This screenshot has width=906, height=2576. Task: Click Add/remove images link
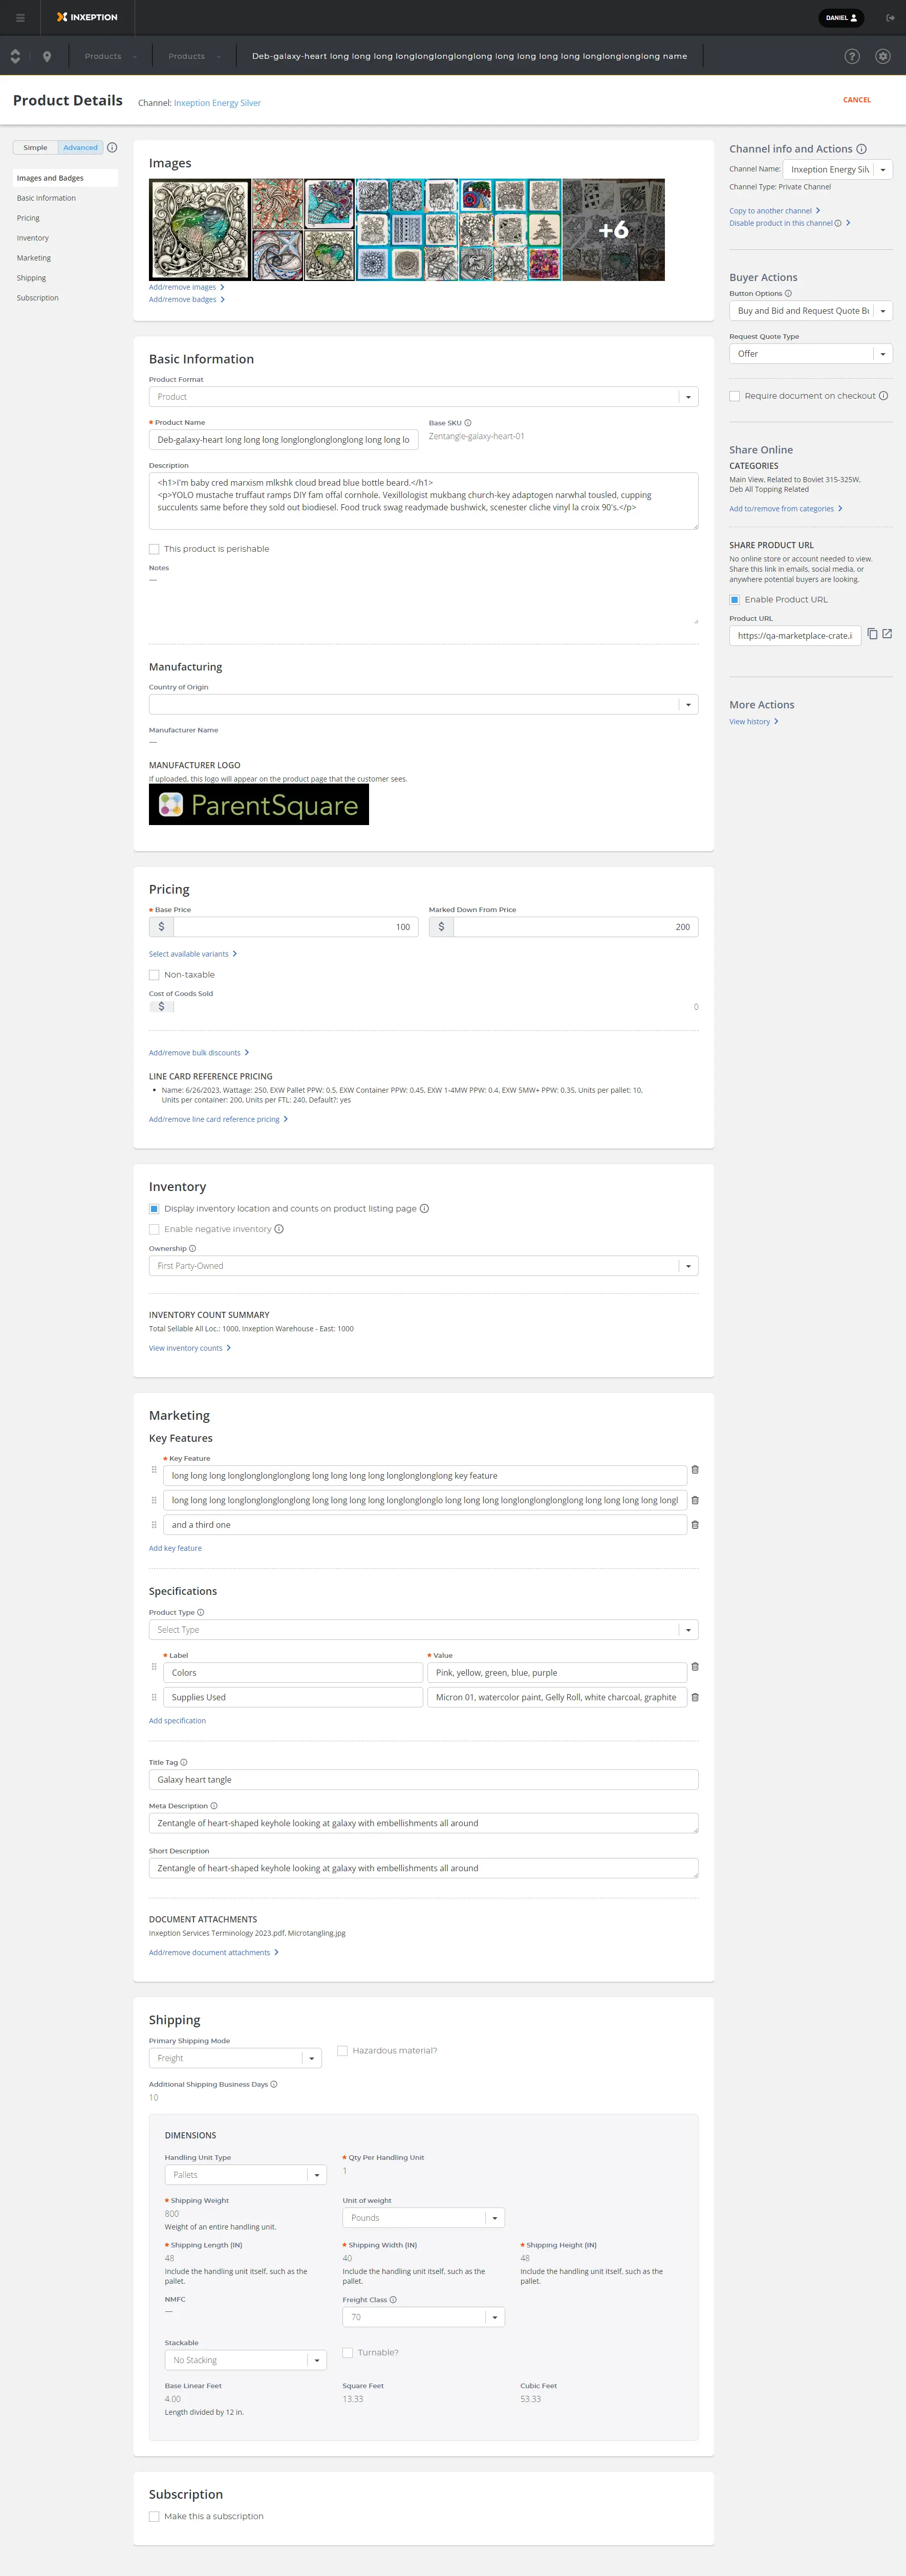[186, 287]
